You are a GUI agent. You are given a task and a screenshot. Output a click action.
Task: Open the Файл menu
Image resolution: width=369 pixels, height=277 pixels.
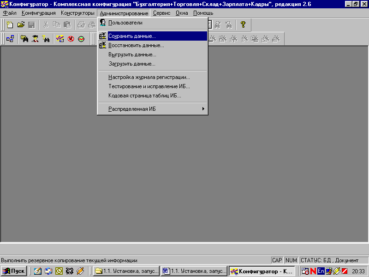(10, 13)
